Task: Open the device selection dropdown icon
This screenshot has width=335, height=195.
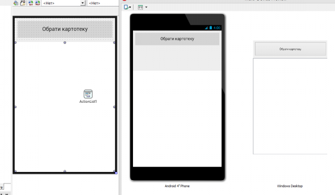Action: (127, 7)
